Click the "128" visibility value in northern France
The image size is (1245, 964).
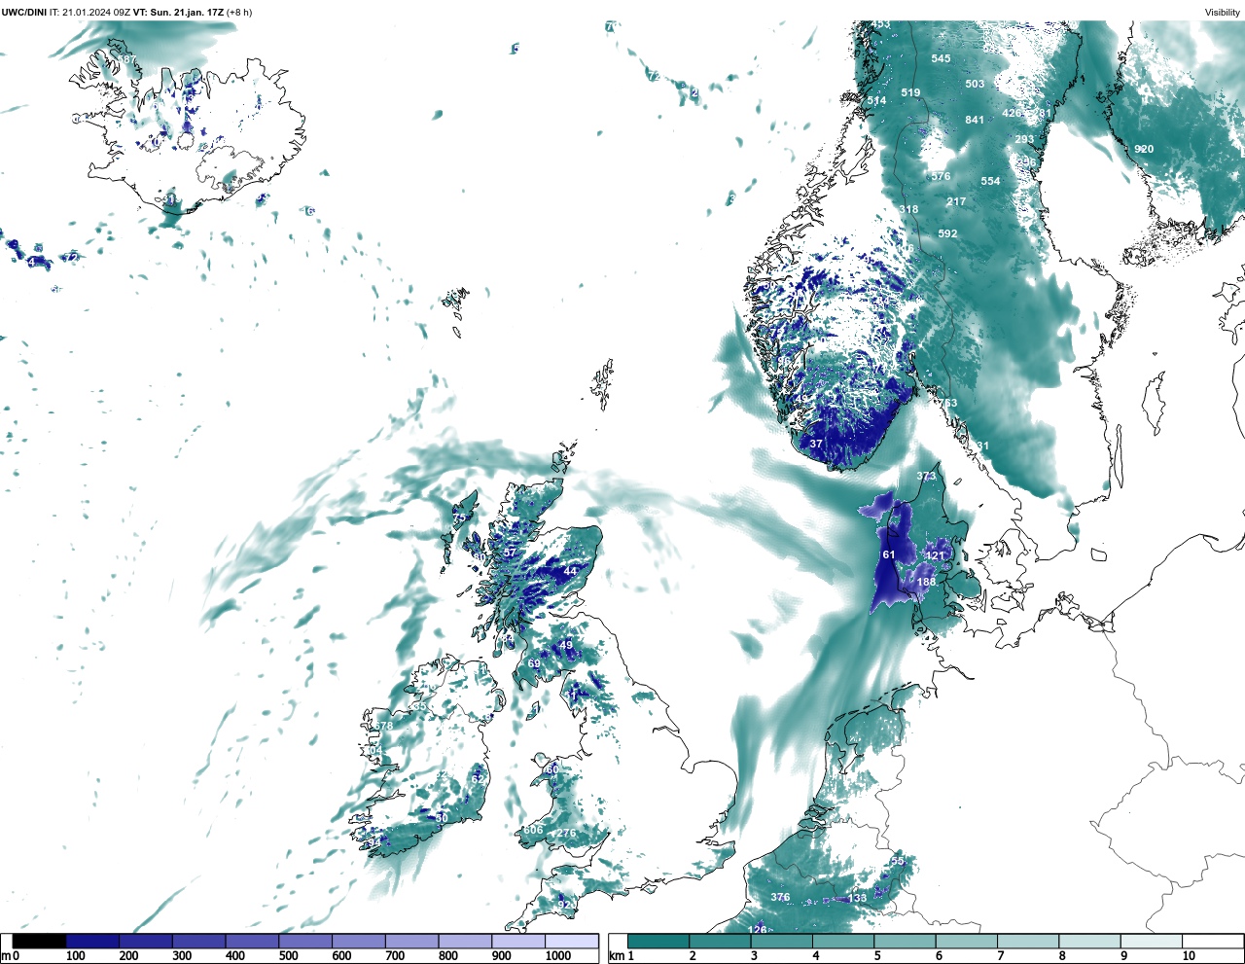[758, 930]
